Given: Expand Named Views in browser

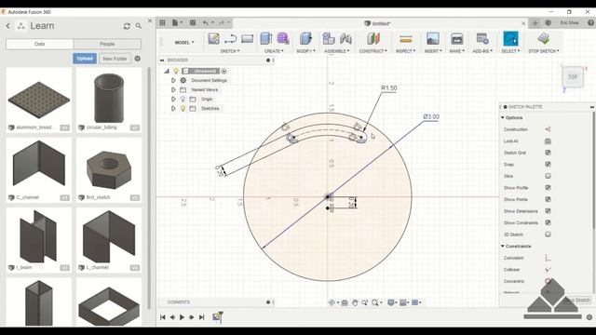Looking at the screenshot, I should point(173,90).
